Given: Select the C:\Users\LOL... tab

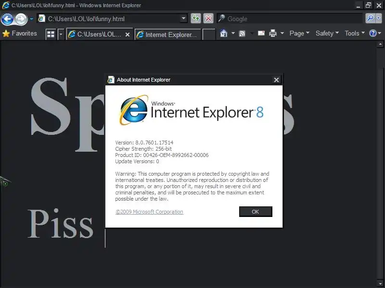Looking at the screenshot, I should click(100, 35).
